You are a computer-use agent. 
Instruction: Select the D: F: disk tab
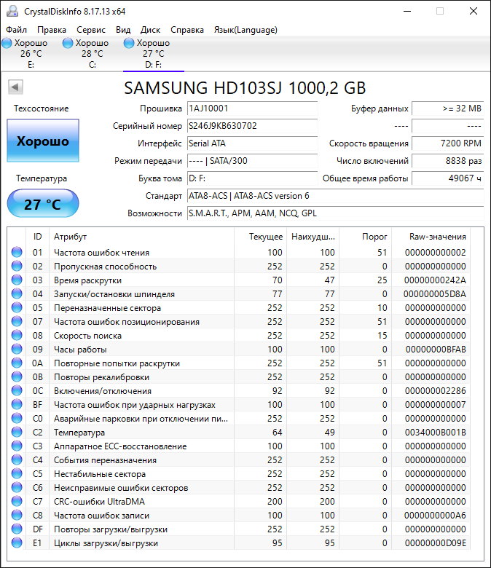coord(153,54)
